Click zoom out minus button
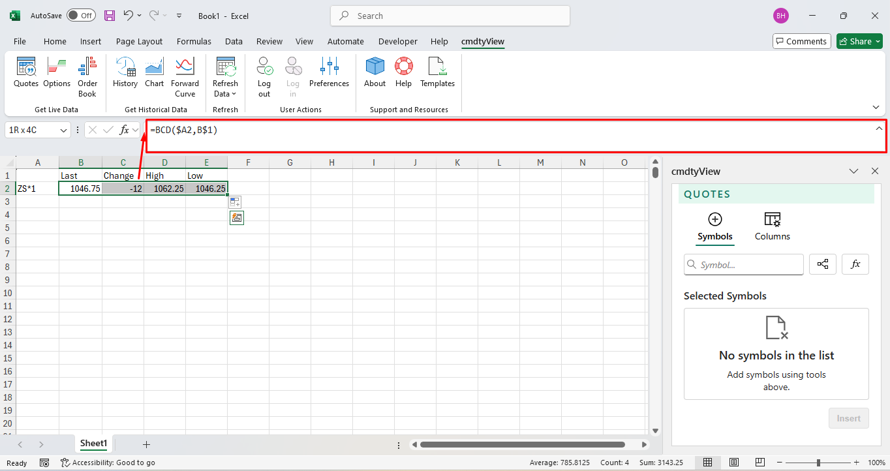Screen dimensions: 890x471 point(778,463)
